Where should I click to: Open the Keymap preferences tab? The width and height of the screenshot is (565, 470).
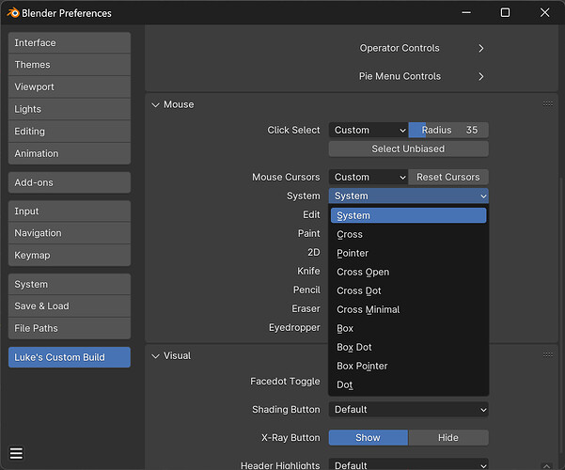coord(70,255)
